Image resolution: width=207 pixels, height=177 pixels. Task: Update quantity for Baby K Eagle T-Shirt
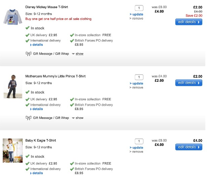click(x=137, y=148)
